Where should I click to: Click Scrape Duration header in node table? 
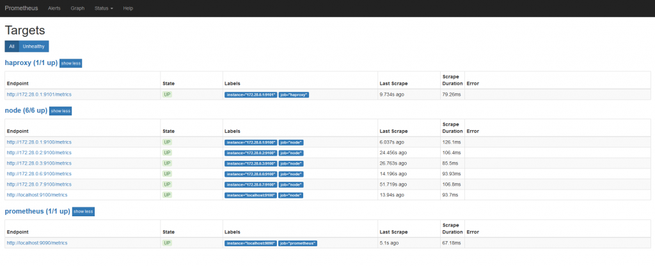[x=452, y=128]
